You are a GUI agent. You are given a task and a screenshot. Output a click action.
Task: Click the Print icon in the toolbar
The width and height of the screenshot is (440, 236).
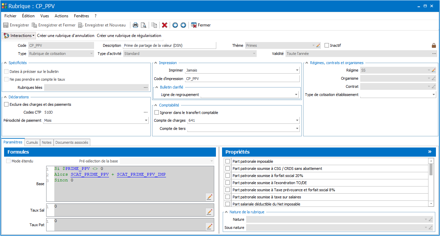135,25
